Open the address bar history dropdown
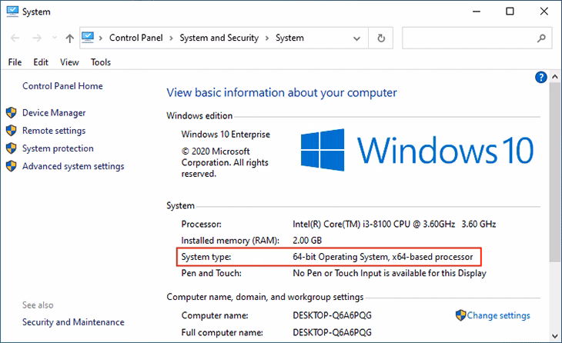 point(356,38)
